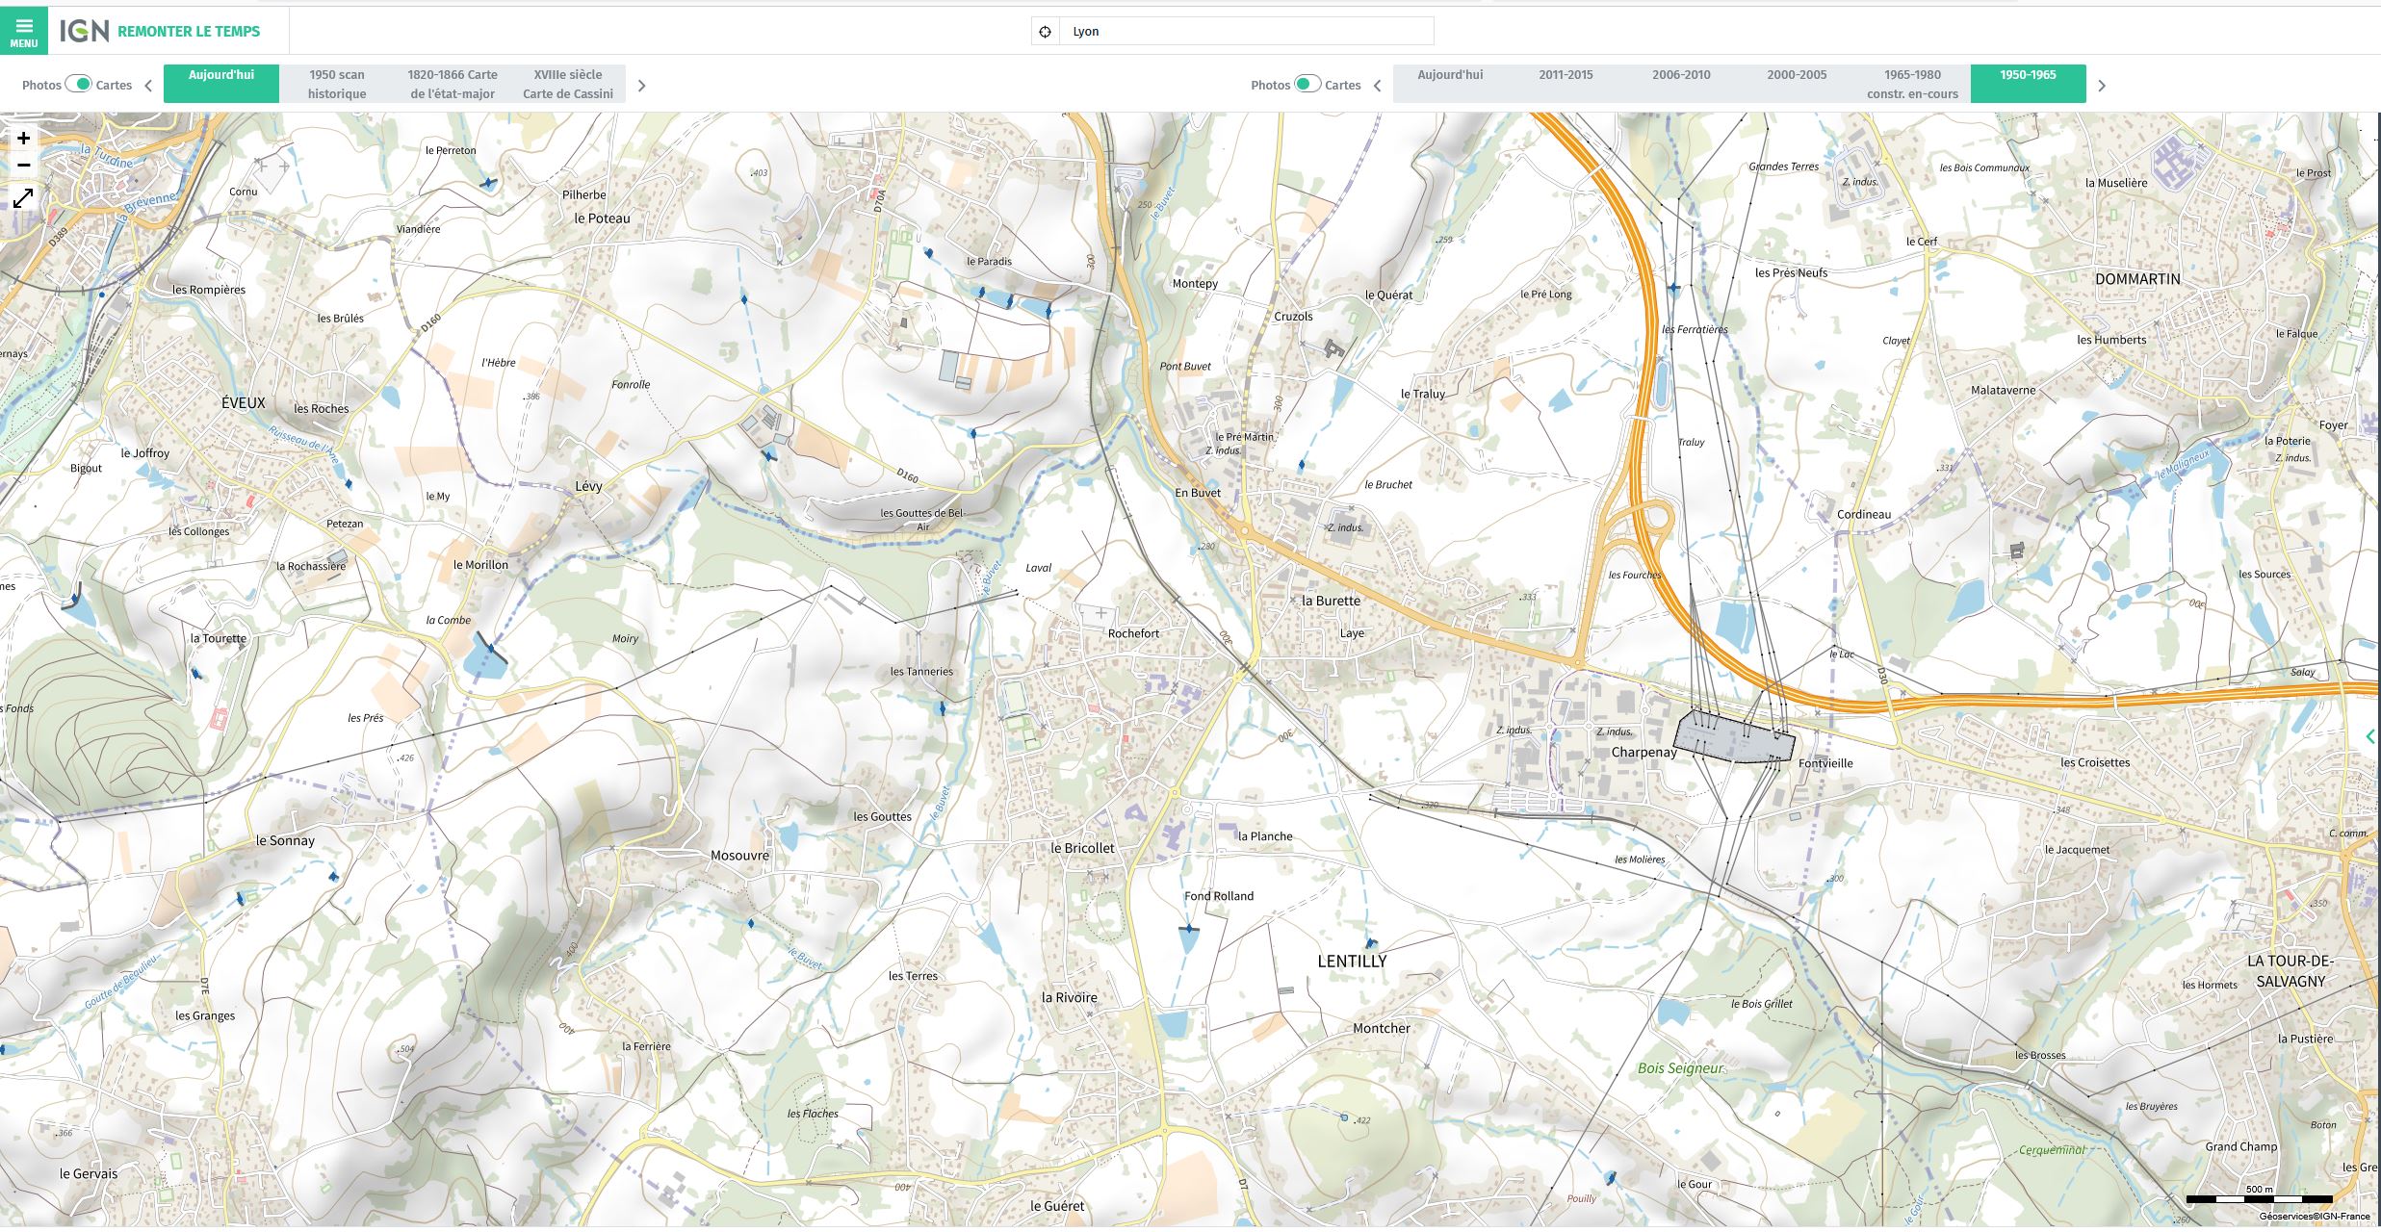Image resolution: width=2381 pixels, height=1232 pixels.
Task: Select the XVIIIe siècle Carte de Cassini tab
Action: (567, 84)
